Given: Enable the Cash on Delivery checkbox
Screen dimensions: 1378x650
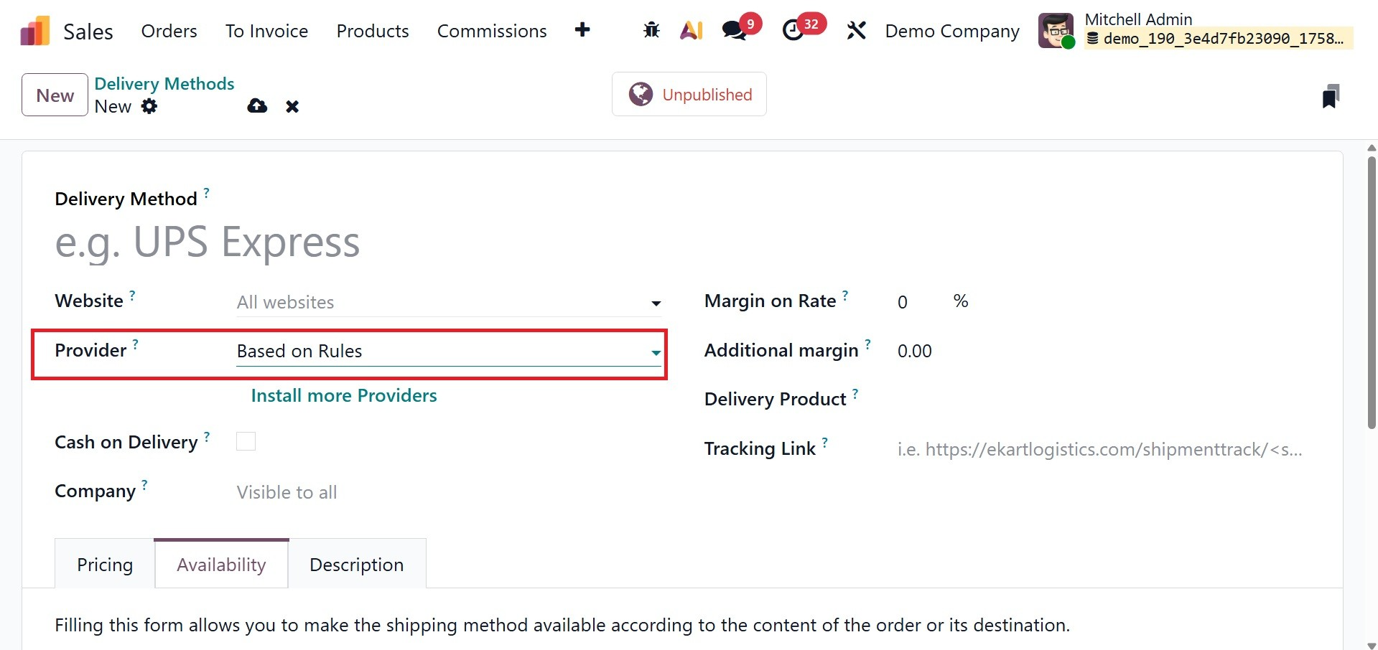Looking at the screenshot, I should 246,441.
